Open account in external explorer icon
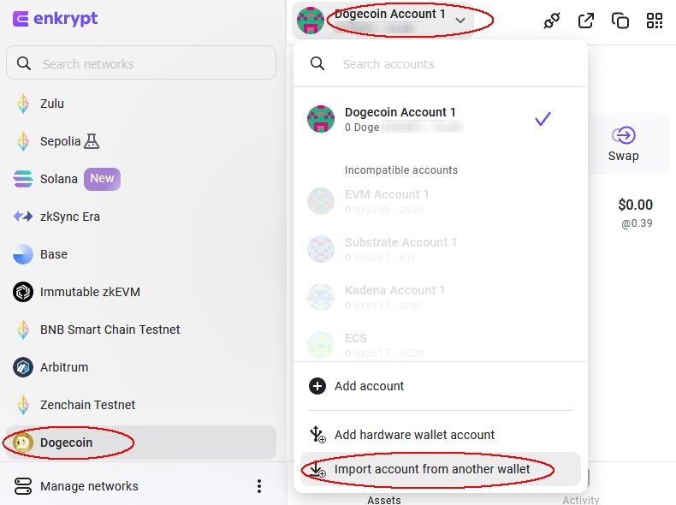 (x=586, y=21)
